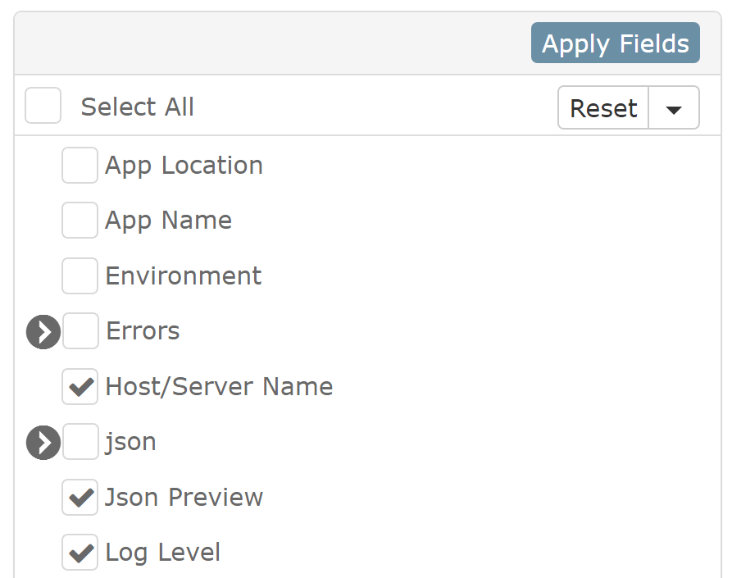Click the Apply Fields button

click(x=616, y=43)
